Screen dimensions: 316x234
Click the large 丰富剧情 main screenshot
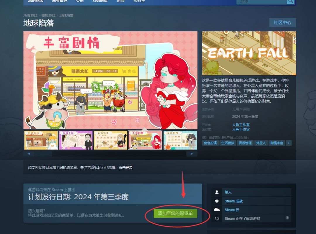point(110,80)
